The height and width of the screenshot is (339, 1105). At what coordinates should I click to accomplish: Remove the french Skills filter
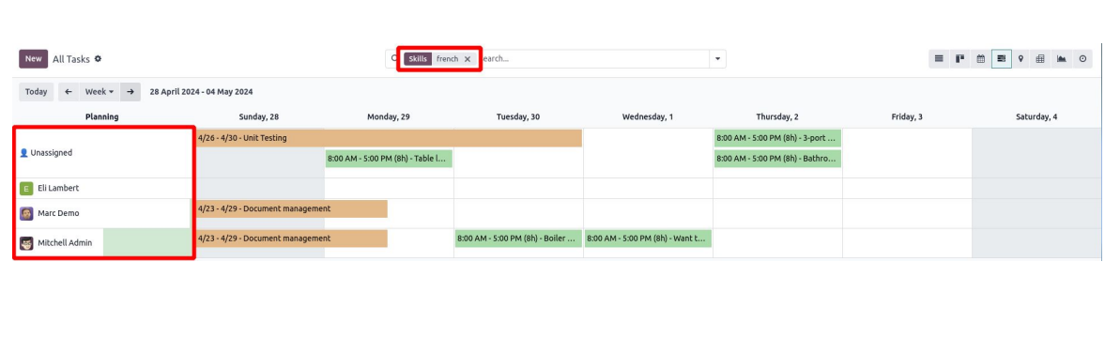point(468,59)
